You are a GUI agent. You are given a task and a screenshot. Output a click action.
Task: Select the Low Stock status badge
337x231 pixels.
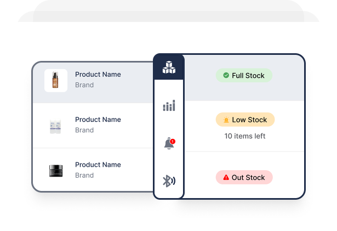(x=245, y=120)
